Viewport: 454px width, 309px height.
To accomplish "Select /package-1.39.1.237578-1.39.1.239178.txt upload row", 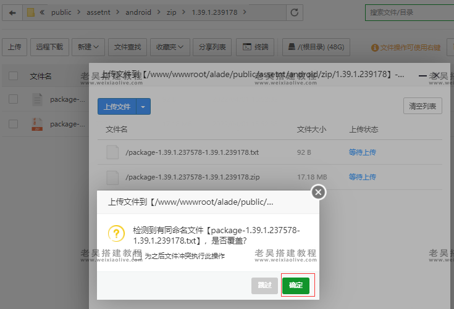I will [x=270, y=152].
